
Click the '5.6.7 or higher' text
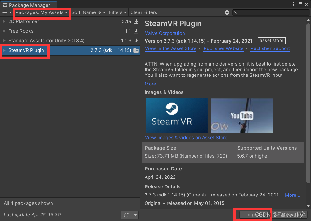click(x=253, y=156)
